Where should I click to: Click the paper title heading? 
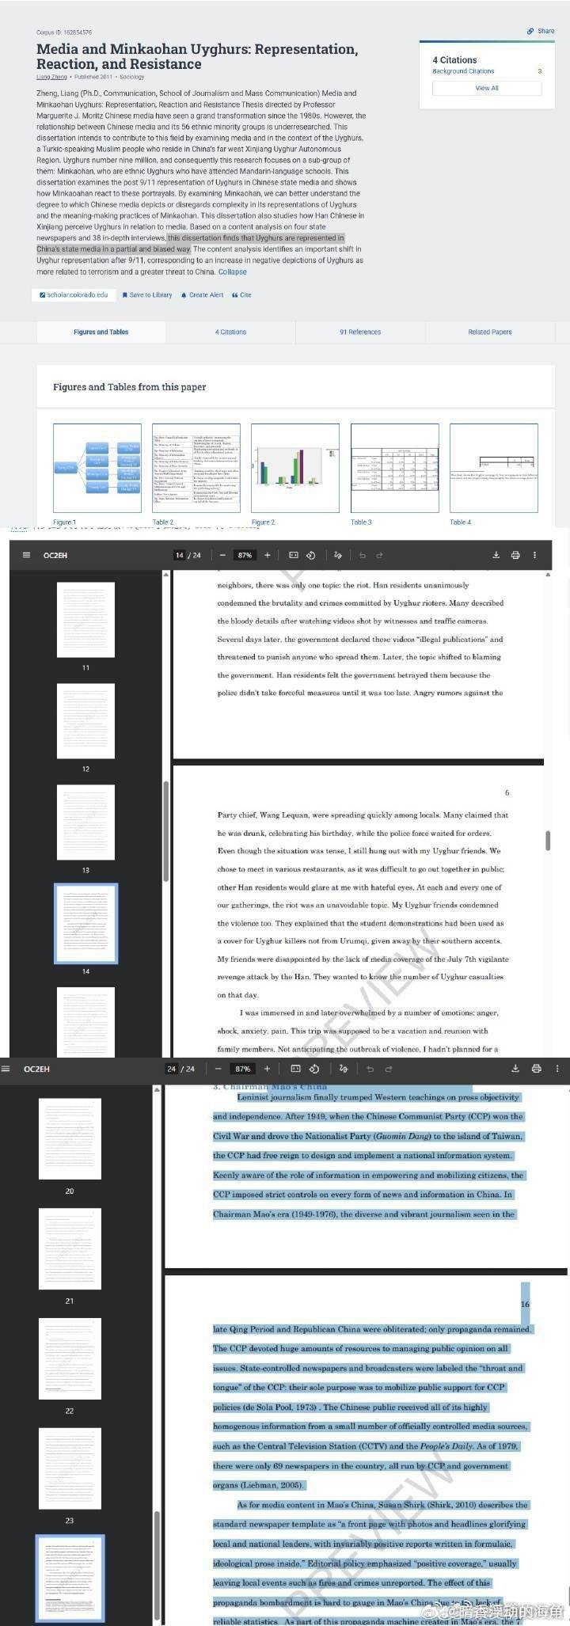coord(197,56)
